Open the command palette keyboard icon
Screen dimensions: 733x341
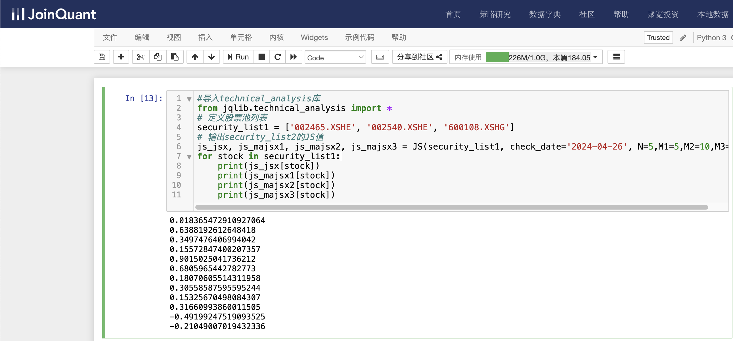tap(380, 57)
